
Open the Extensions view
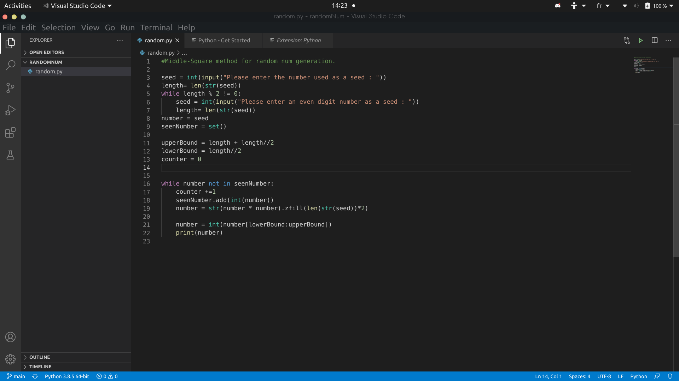pos(10,133)
